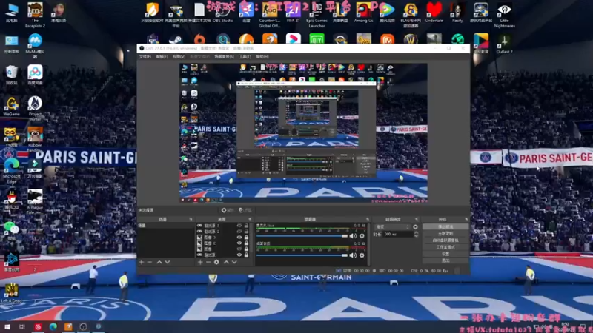The height and width of the screenshot is (333, 593).
Task: Adjust the 桌面音频 volume slider
Action: point(302,255)
